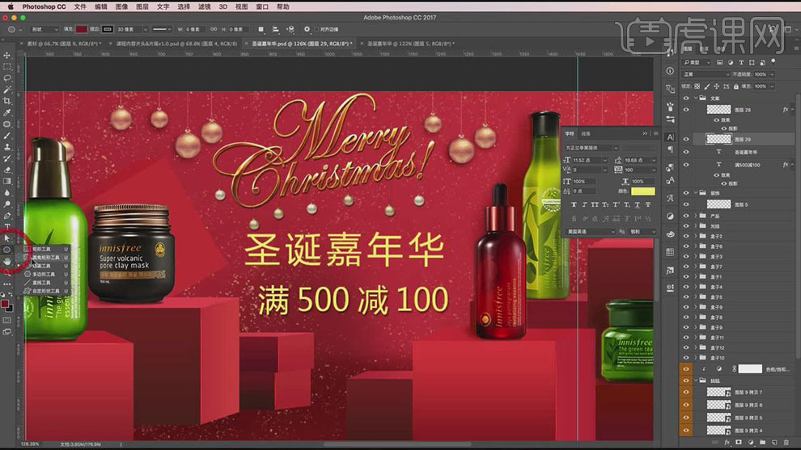Open the 文件 menu
Screen dimensions: 801x450
(80, 6)
